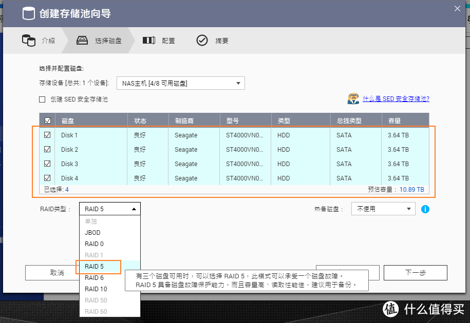Collapse the RAID type dropdown

110,209
